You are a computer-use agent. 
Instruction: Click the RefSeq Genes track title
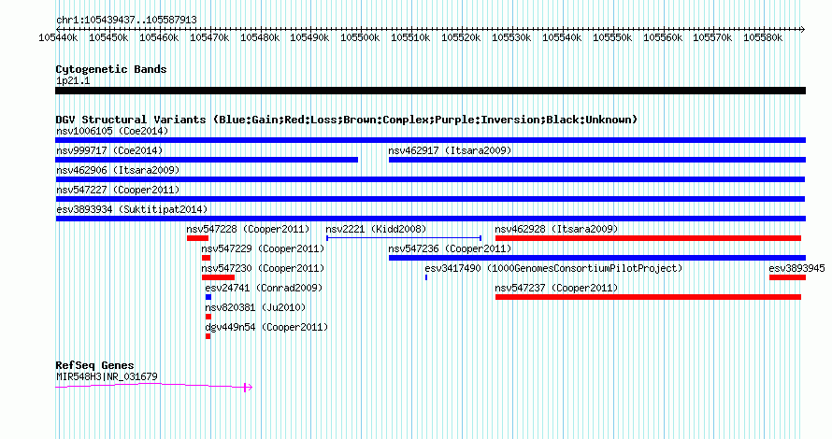coord(94,365)
